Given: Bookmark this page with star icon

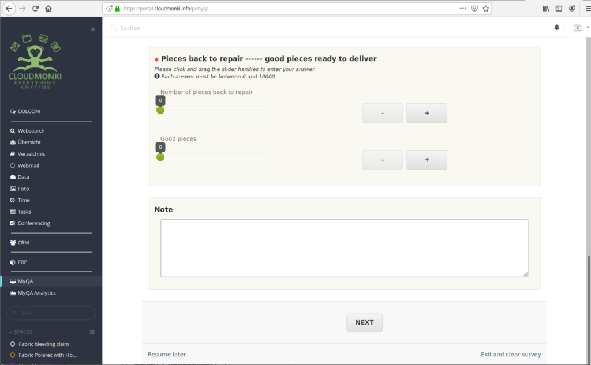Looking at the screenshot, I should tap(486, 9).
